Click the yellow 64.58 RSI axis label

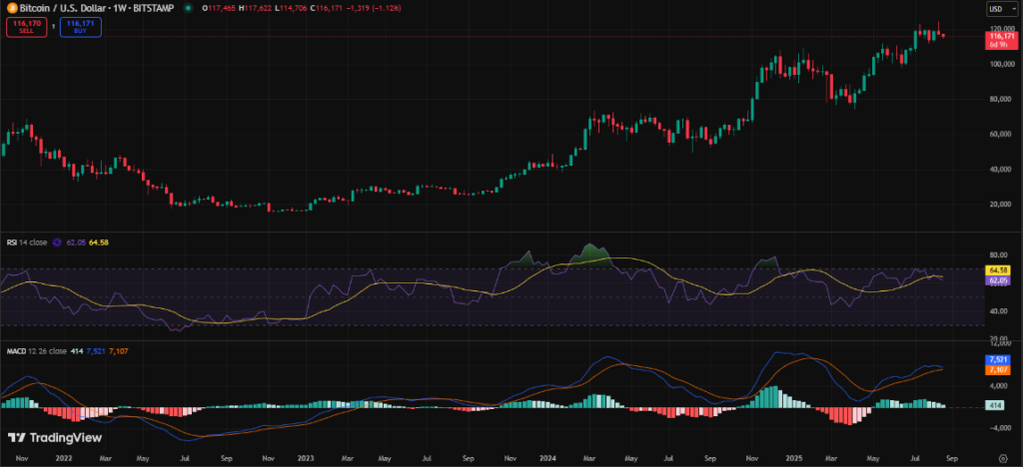(999, 269)
